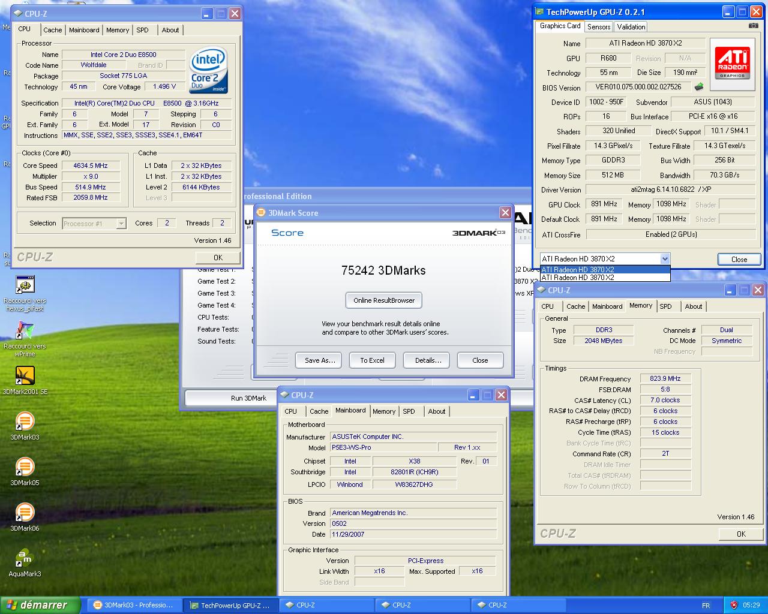
Task: Click OK in top-left CPU-Z window
Action: [x=218, y=258]
